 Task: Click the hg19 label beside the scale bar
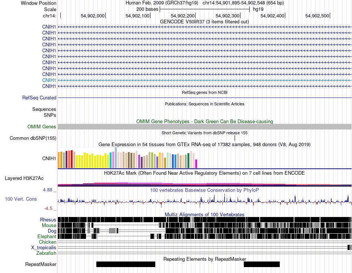click(258, 9)
